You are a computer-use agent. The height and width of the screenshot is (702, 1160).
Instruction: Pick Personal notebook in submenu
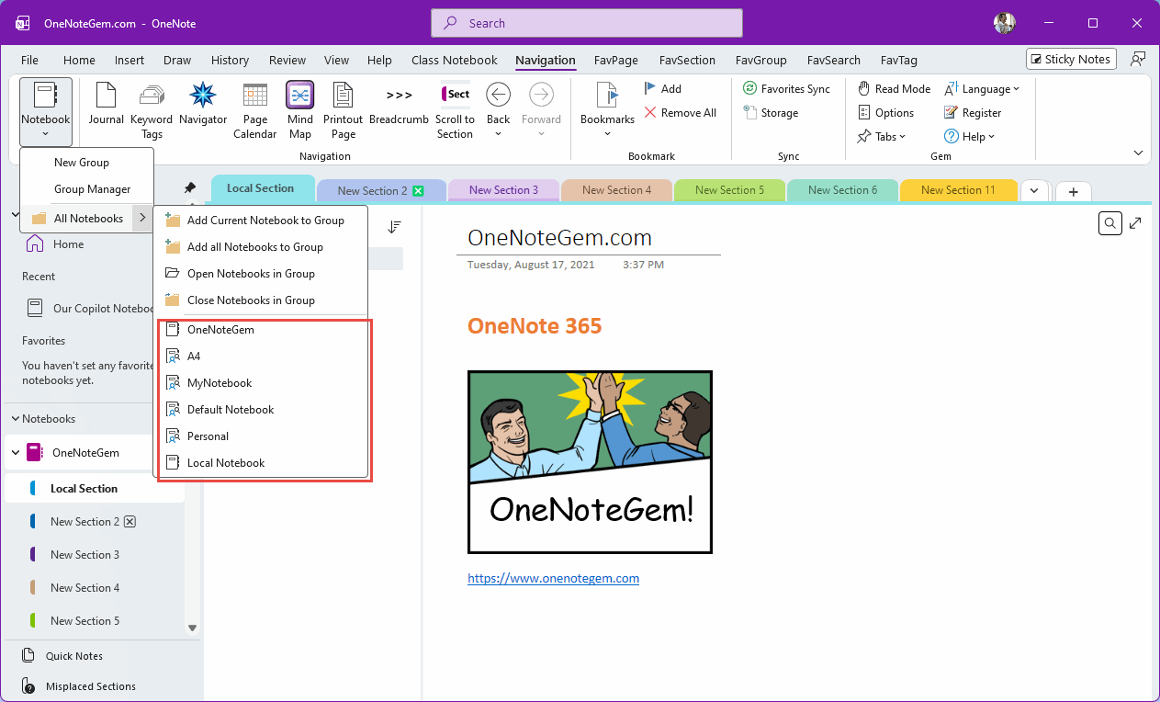click(262, 436)
